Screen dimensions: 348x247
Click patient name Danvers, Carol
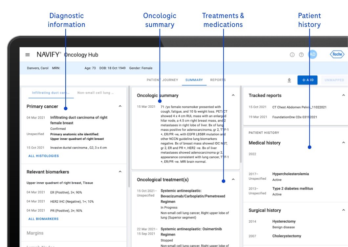[x=38, y=68]
